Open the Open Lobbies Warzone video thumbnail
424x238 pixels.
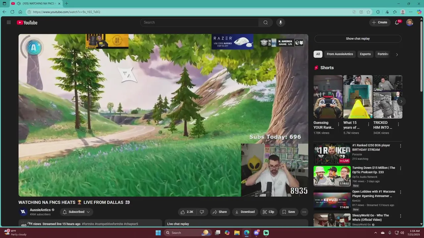tap(332, 200)
